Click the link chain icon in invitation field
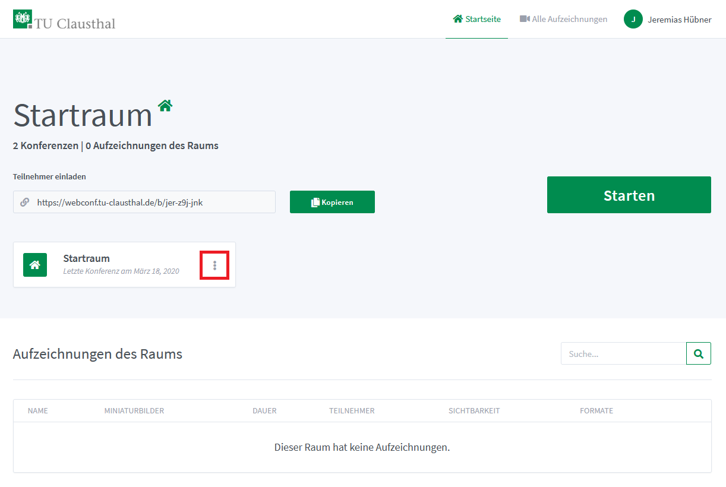This screenshot has height=487, width=726. click(x=25, y=202)
